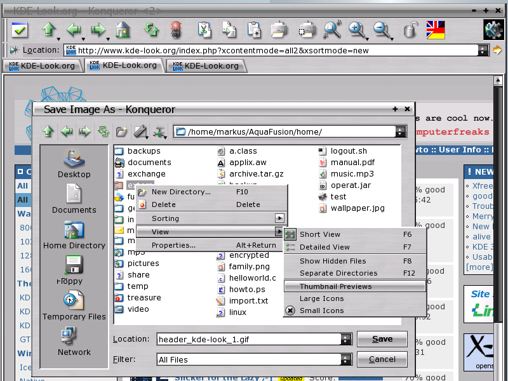Open the bookmarks icon in Save dialog toolbar

coord(140,131)
